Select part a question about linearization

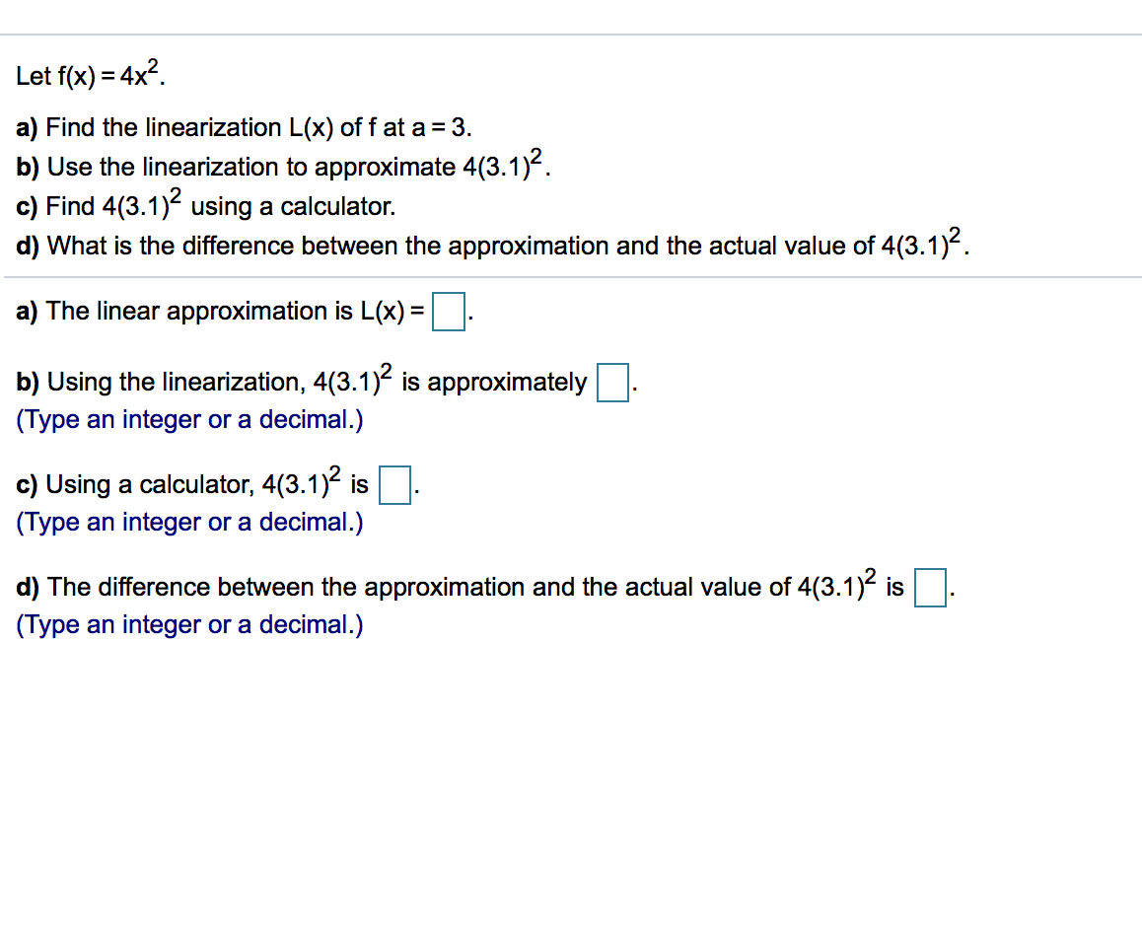point(244,127)
